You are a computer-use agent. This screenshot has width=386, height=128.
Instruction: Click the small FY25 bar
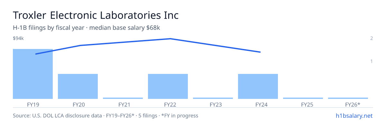pyautogui.click(x=303, y=98)
